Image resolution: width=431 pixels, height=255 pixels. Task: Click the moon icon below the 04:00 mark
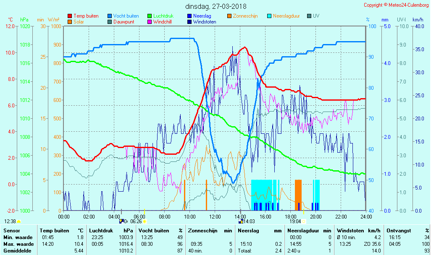tap(121, 221)
